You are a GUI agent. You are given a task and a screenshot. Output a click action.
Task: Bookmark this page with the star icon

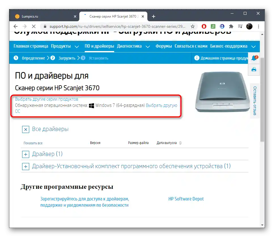(x=193, y=26)
